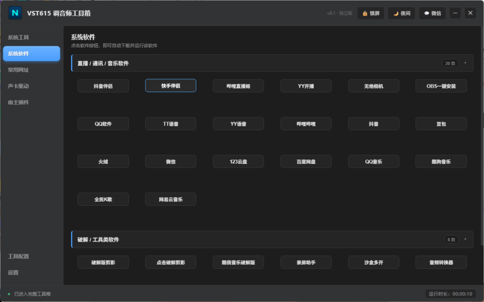This screenshot has height=302, width=484.
Task: Close the VST615 toolbox window
Action: (x=470, y=13)
